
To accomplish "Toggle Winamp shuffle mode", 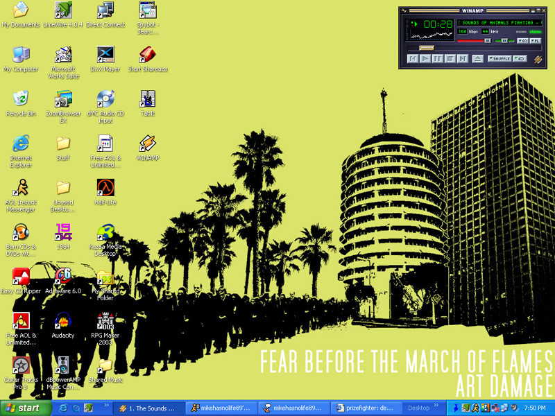I will (x=499, y=59).
